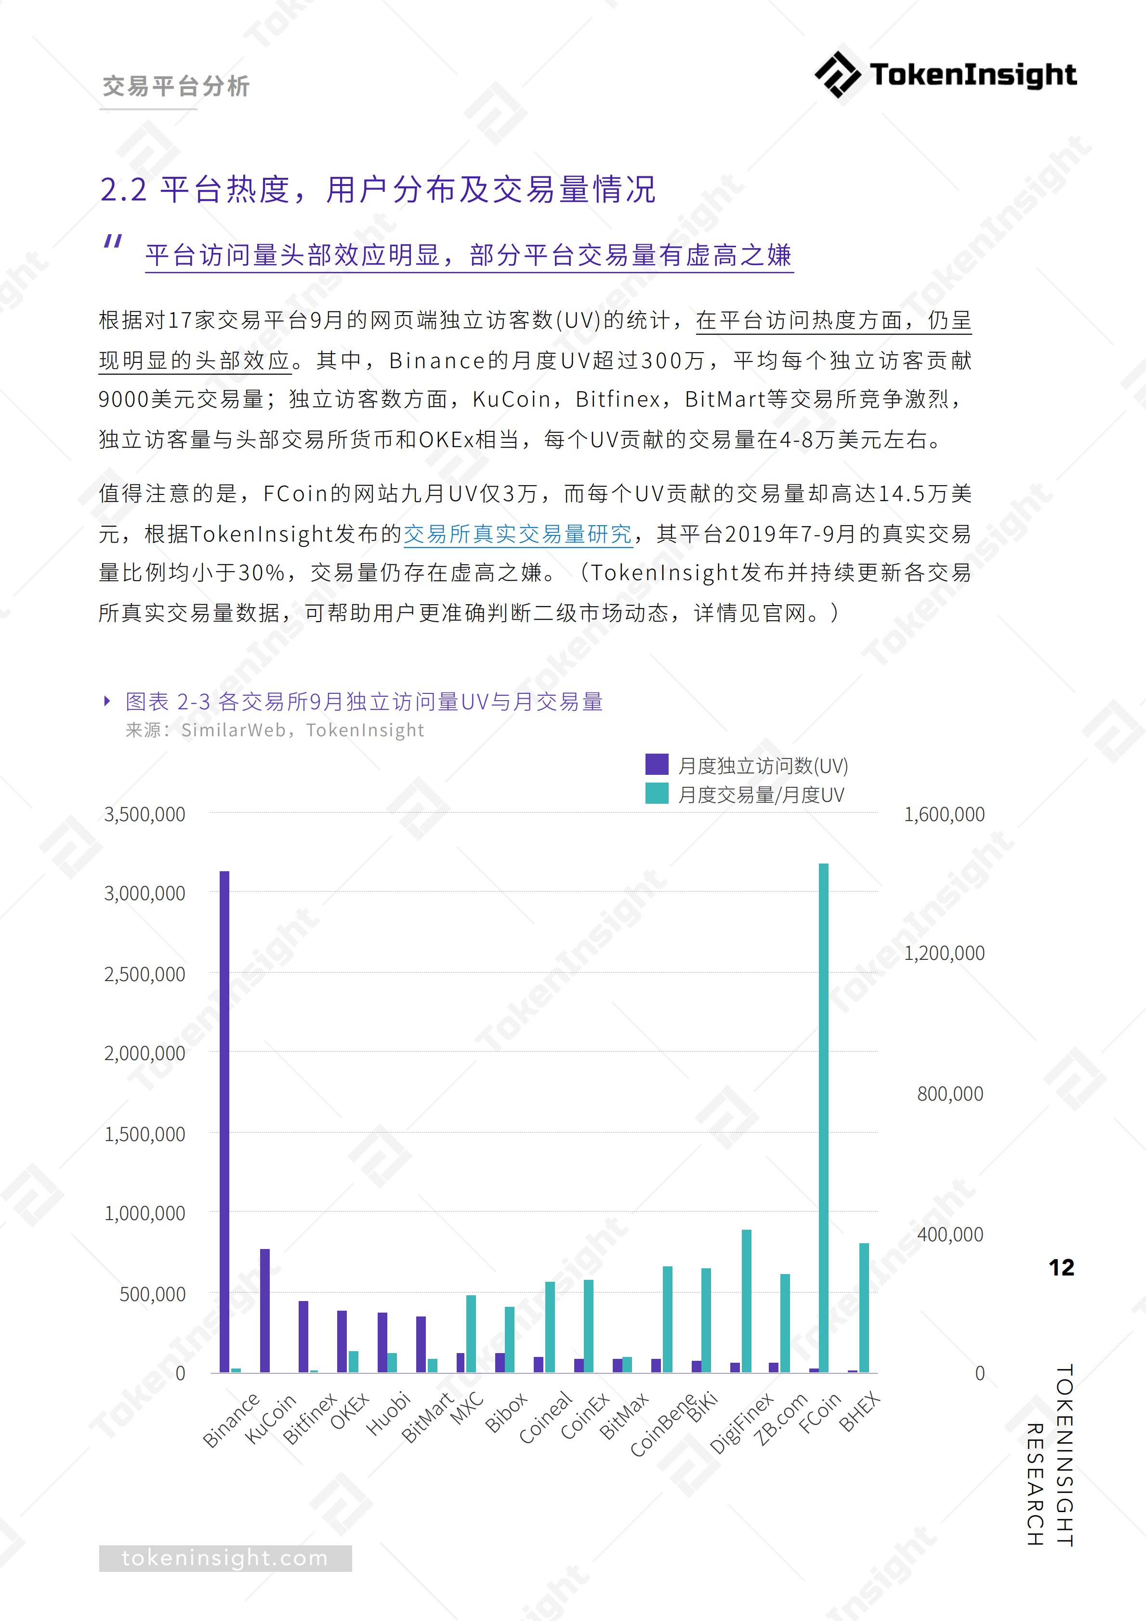Click the Binance axis label
The height and width of the screenshot is (1621, 1146).
(x=231, y=1421)
